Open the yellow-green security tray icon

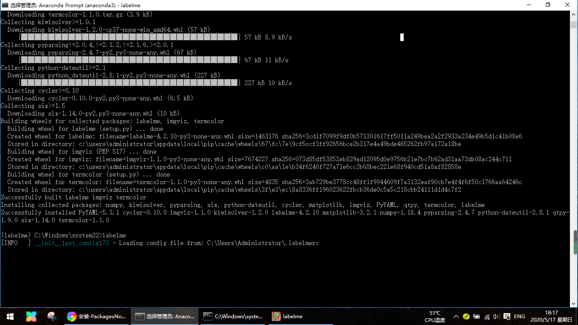click(466, 317)
